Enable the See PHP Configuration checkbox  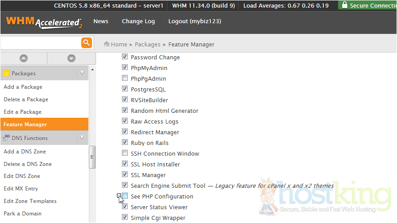[125, 196]
